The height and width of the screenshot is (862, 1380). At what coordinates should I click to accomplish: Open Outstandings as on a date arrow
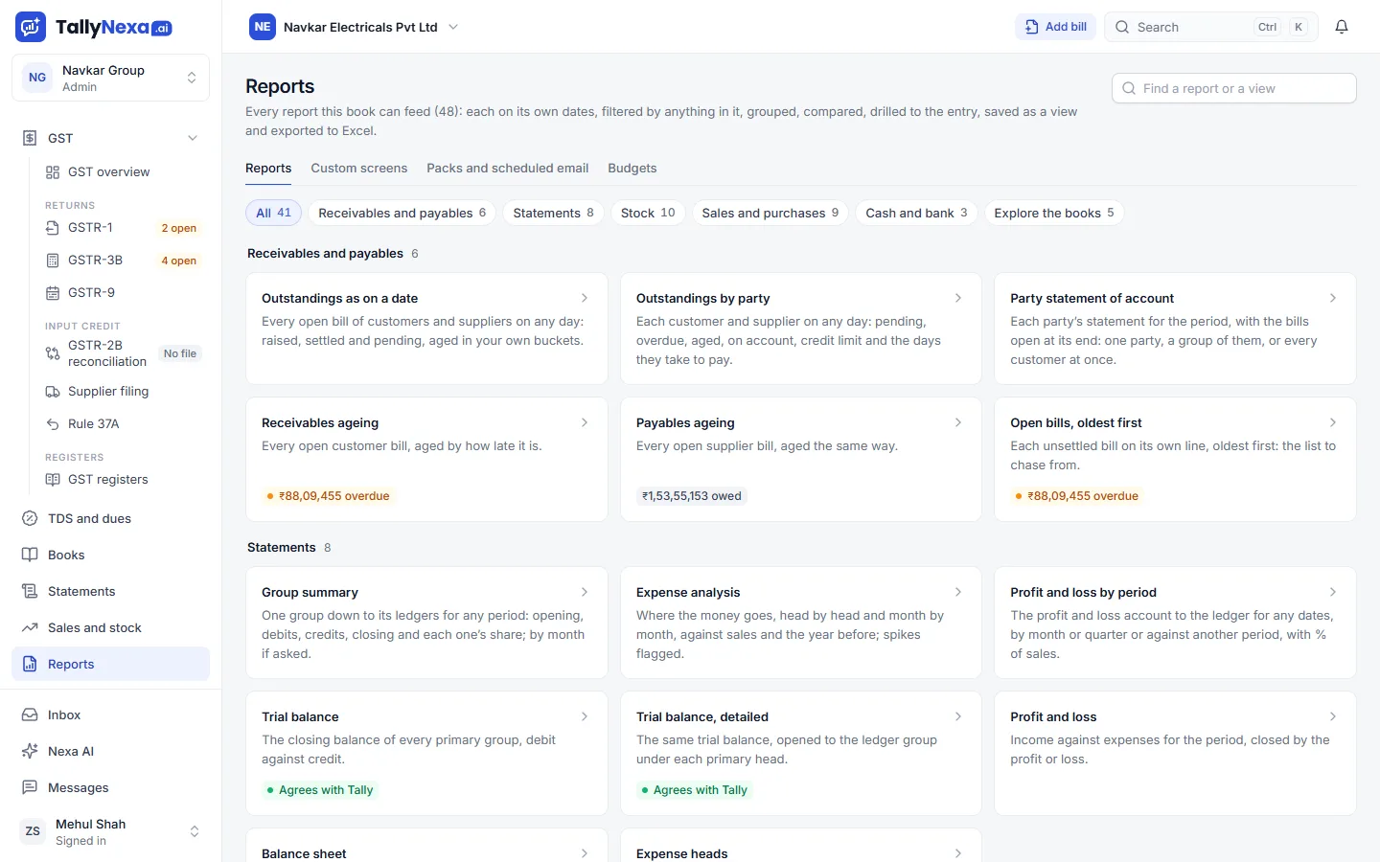click(x=585, y=298)
